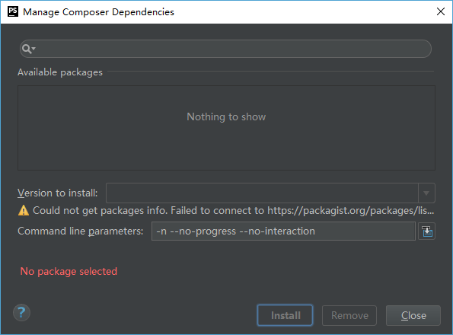
Task: Close the Manage Composer Dependencies window
Action: pos(441,12)
